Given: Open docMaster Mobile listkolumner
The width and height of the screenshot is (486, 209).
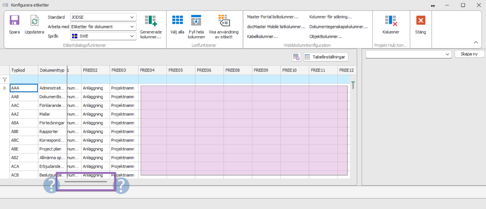Looking at the screenshot, I should click(x=276, y=27).
